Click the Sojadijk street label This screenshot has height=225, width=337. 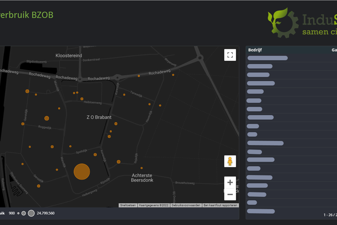click(136, 158)
